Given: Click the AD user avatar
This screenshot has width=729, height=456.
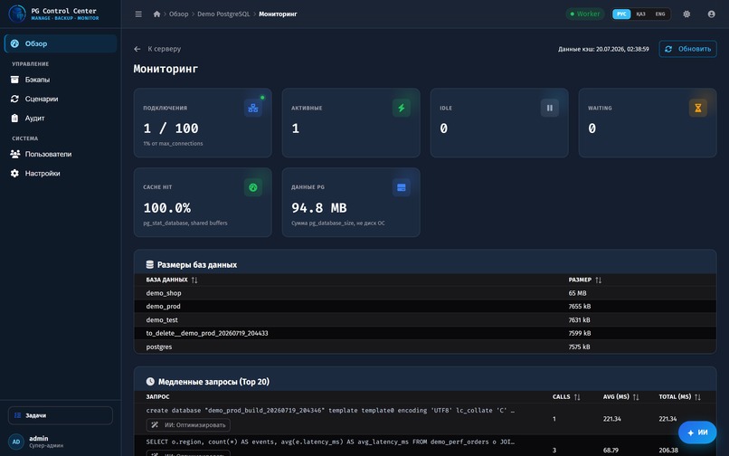Looking at the screenshot, I should point(16,442).
